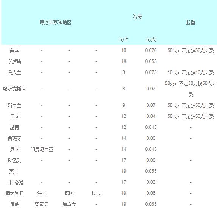Viewport: 217px width, 208px height.
Task: Click the 资费 header text
Action: [137, 17]
